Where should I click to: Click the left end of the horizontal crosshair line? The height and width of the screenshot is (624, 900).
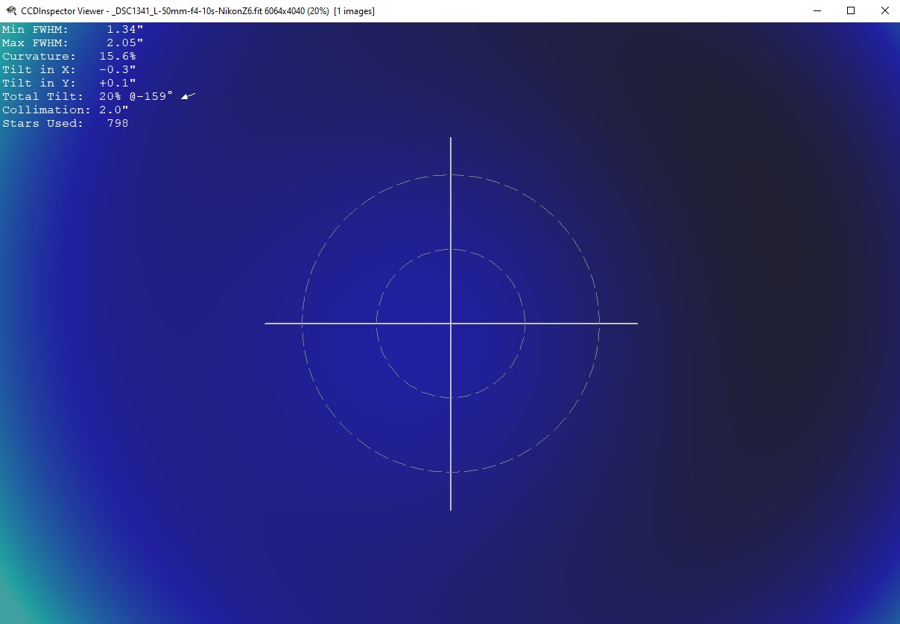(x=267, y=324)
